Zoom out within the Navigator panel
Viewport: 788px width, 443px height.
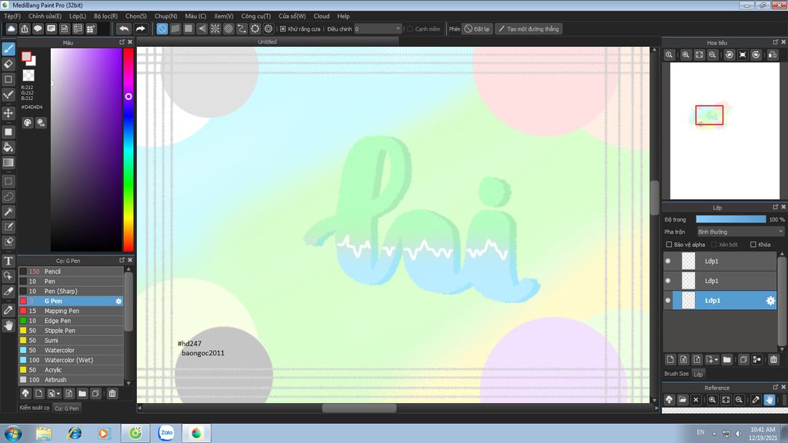(713, 55)
